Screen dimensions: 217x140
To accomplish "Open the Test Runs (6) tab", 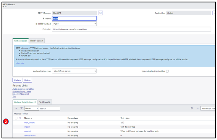I will coord(45,102).
